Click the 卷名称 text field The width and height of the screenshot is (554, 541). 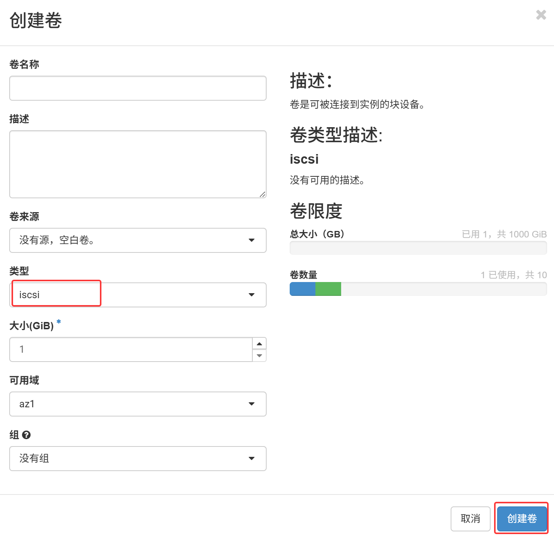138,88
